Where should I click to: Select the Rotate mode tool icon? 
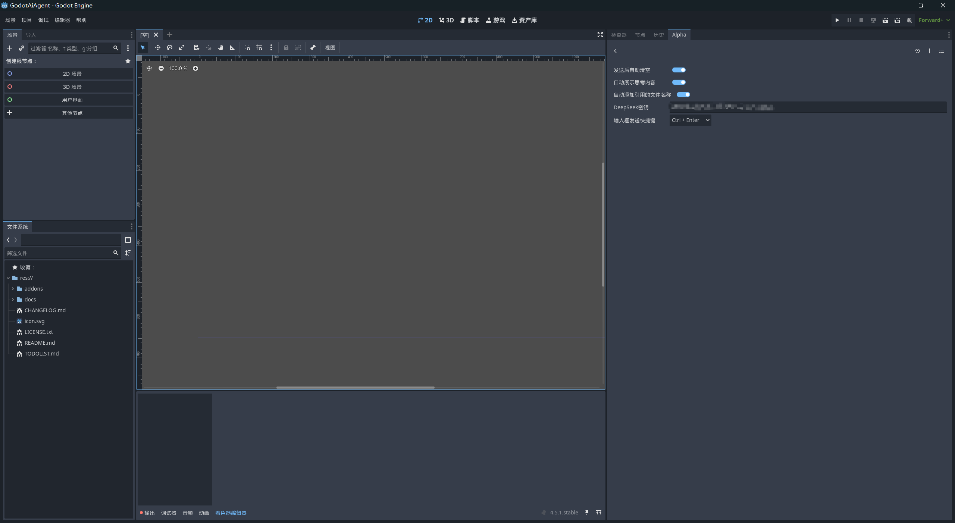tap(170, 47)
